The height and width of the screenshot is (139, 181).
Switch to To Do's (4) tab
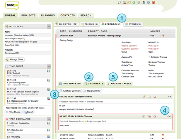click(89, 24)
